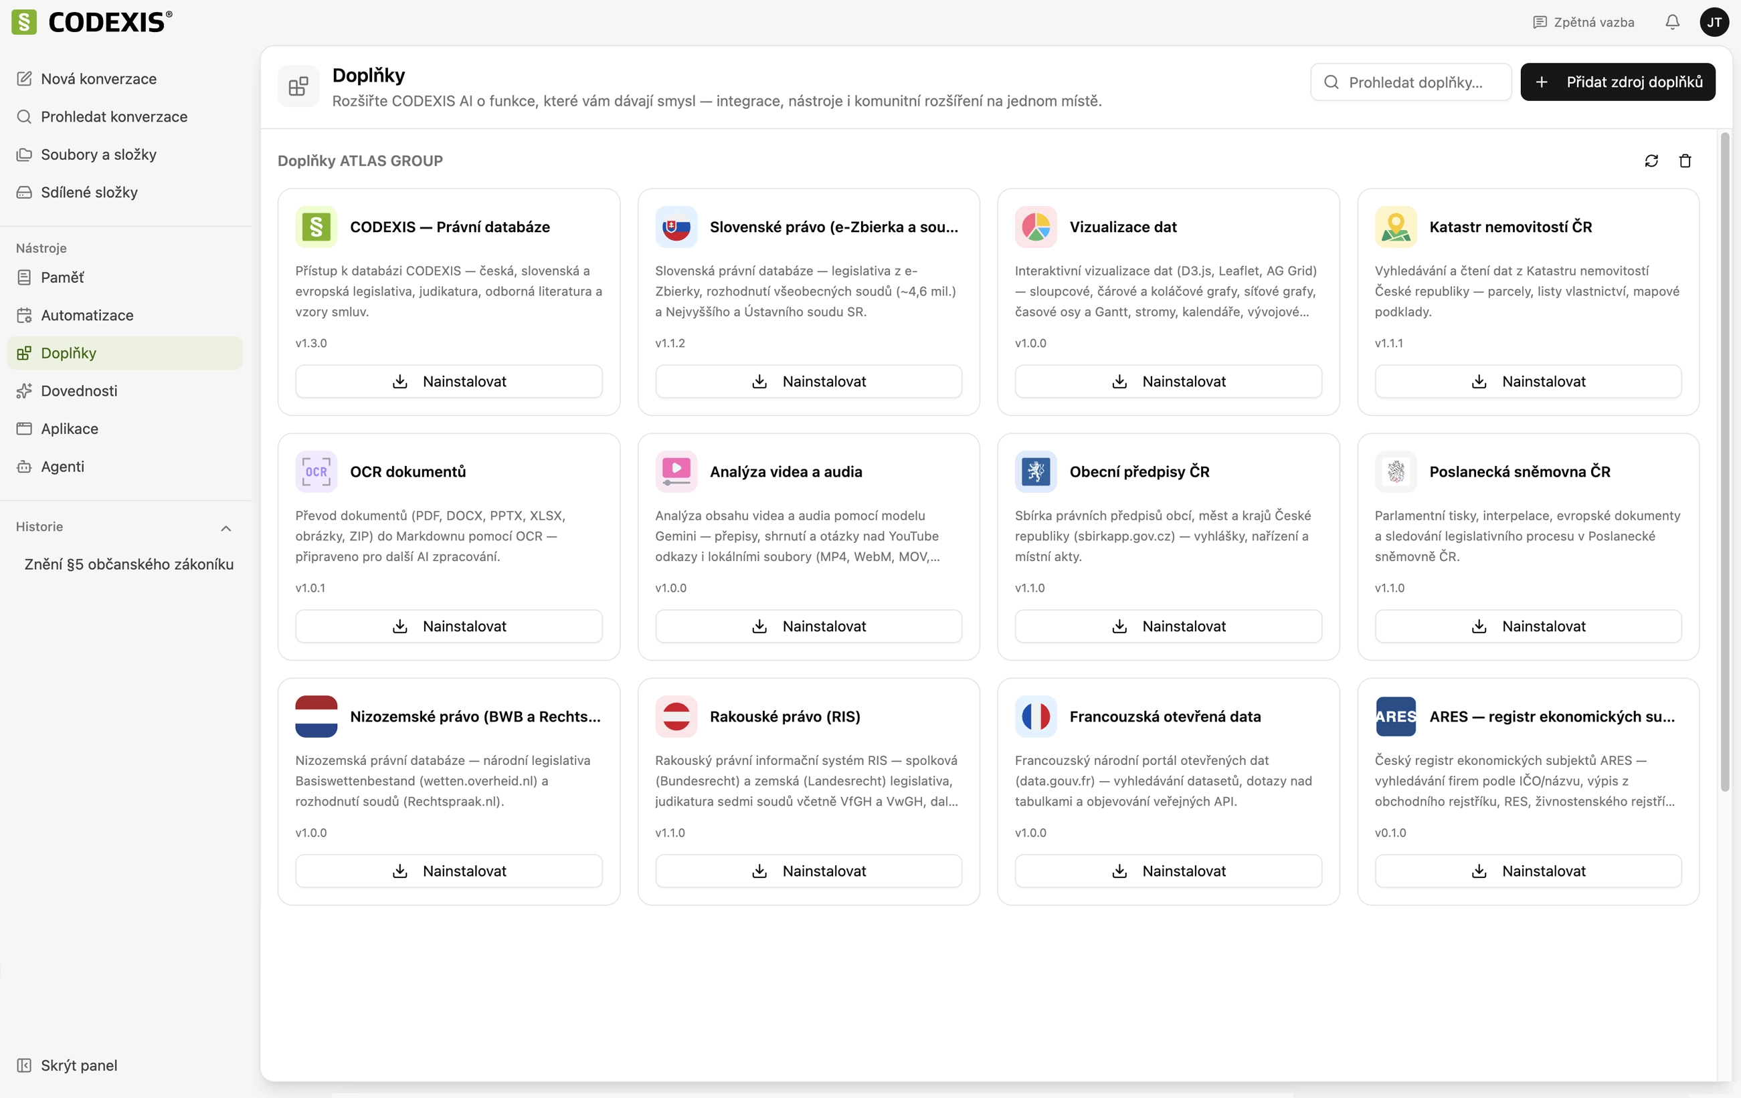Install the Poslanecká sněmovna ČR plugin

coord(1528,627)
